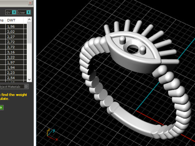The height and width of the screenshot is (146, 195).
Task: Click the green play calculate button
Action: [x=2, y=107]
